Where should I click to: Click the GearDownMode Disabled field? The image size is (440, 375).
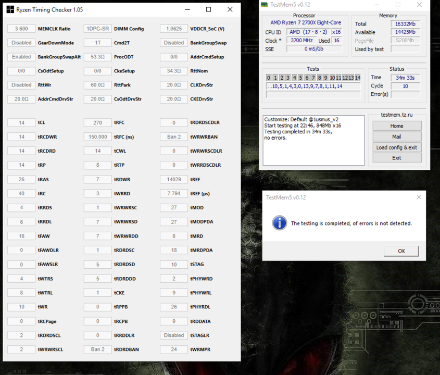[x=21, y=43]
